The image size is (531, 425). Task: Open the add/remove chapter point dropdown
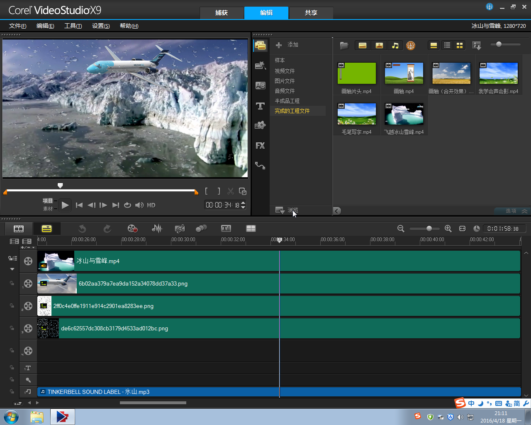click(x=28, y=248)
